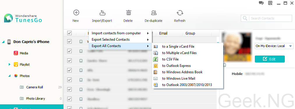Export to a Single vCard File
295x109 pixels.
[x=188, y=47]
